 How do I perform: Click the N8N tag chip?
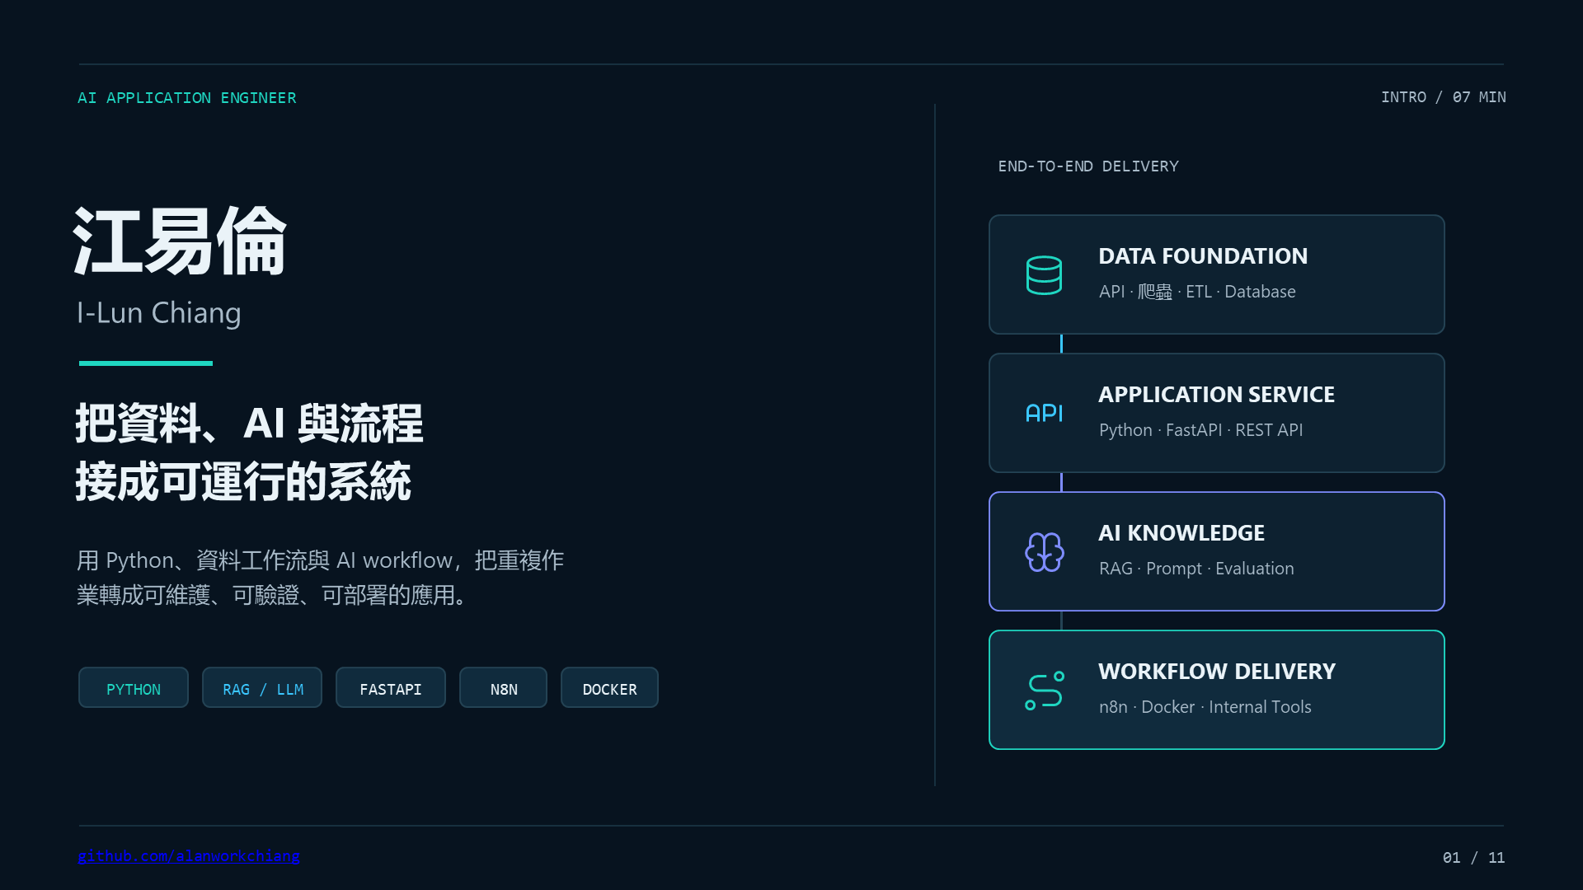click(x=504, y=688)
